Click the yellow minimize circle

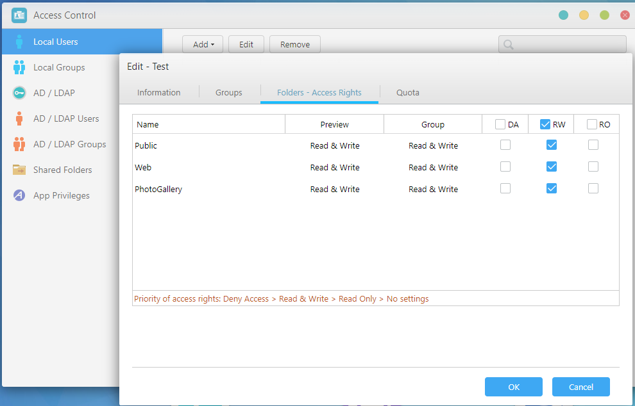pos(584,15)
